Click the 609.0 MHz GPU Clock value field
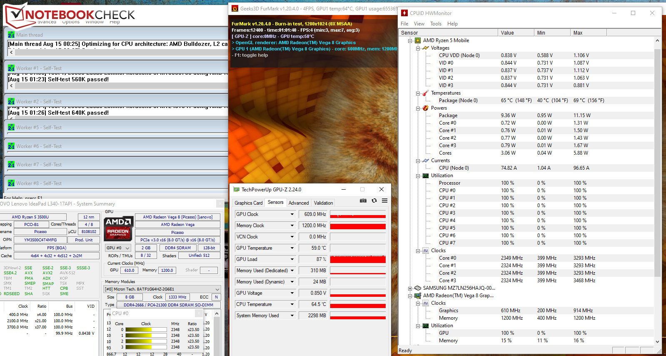 [313, 214]
